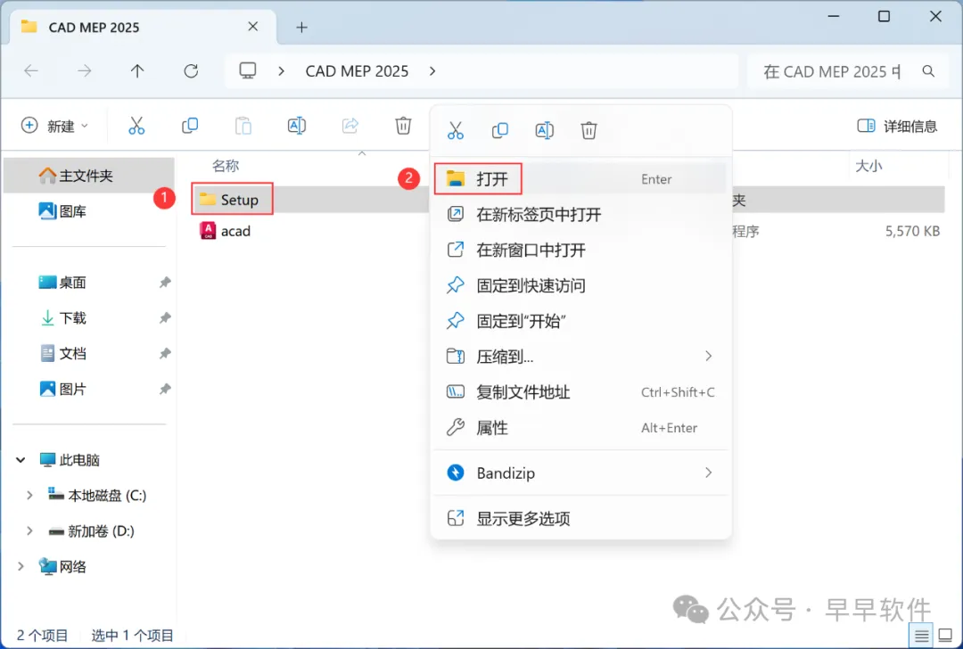This screenshot has width=963, height=649.
Task: Click CAD MEP 2025 in the address bar
Action: [x=357, y=71]
